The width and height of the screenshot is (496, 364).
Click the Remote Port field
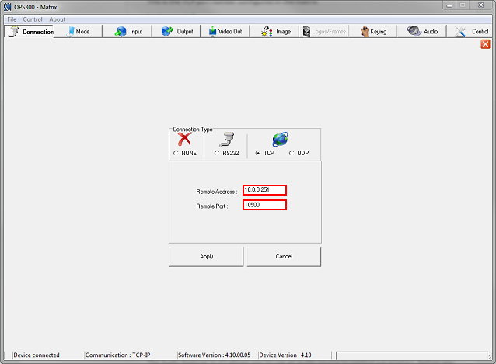pyautogui.click(x=264, y=205)
